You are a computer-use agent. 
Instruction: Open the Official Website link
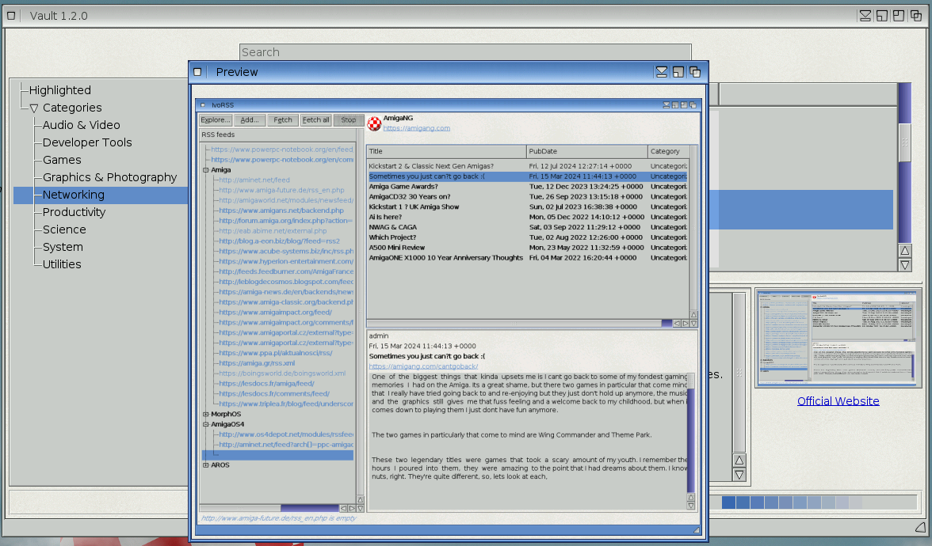coord(838,401)
